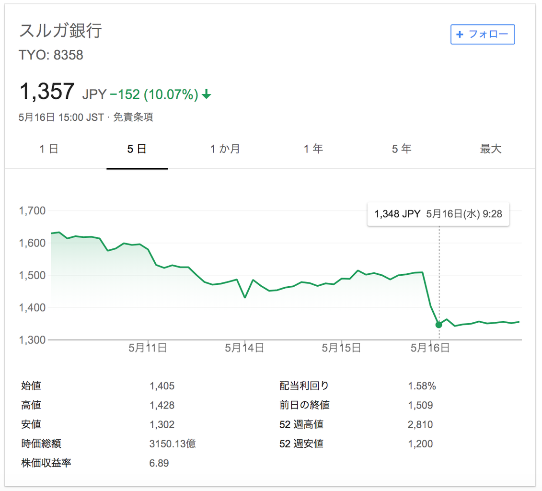
Task: Click the 1,500 y-axis label
Action: pyautogui.click(x=32, y=275)
